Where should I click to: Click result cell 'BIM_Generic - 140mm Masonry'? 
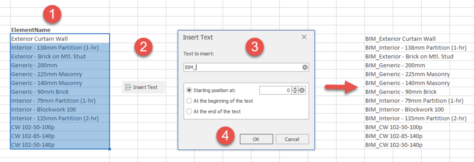(x=407, y=83)
